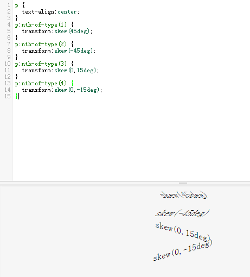Image resolution: width=250 pixels, height=277 pixels.
Task: Click the preview text 'skew(0, -15deg)'
Action: pyautogui.click(x=183, y=250)
